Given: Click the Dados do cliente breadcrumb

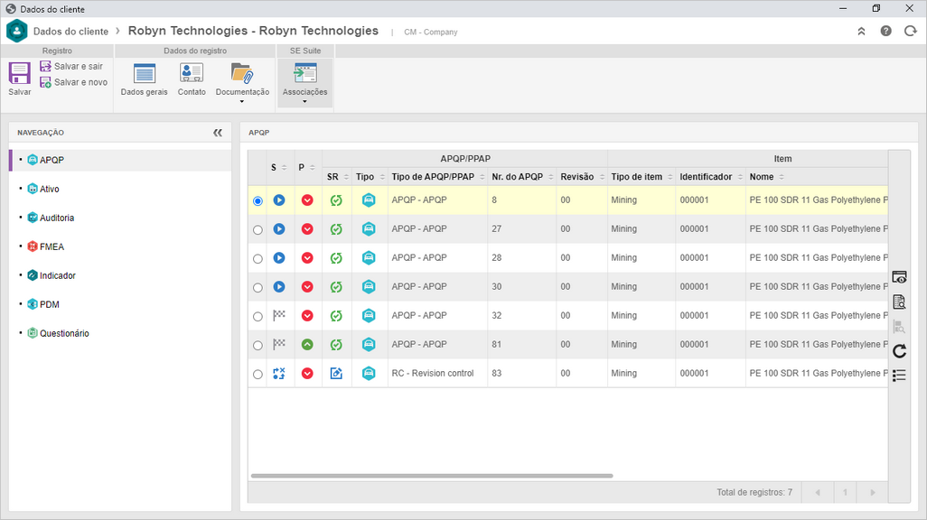Looking at the screenshot, I should pos(71,32).
